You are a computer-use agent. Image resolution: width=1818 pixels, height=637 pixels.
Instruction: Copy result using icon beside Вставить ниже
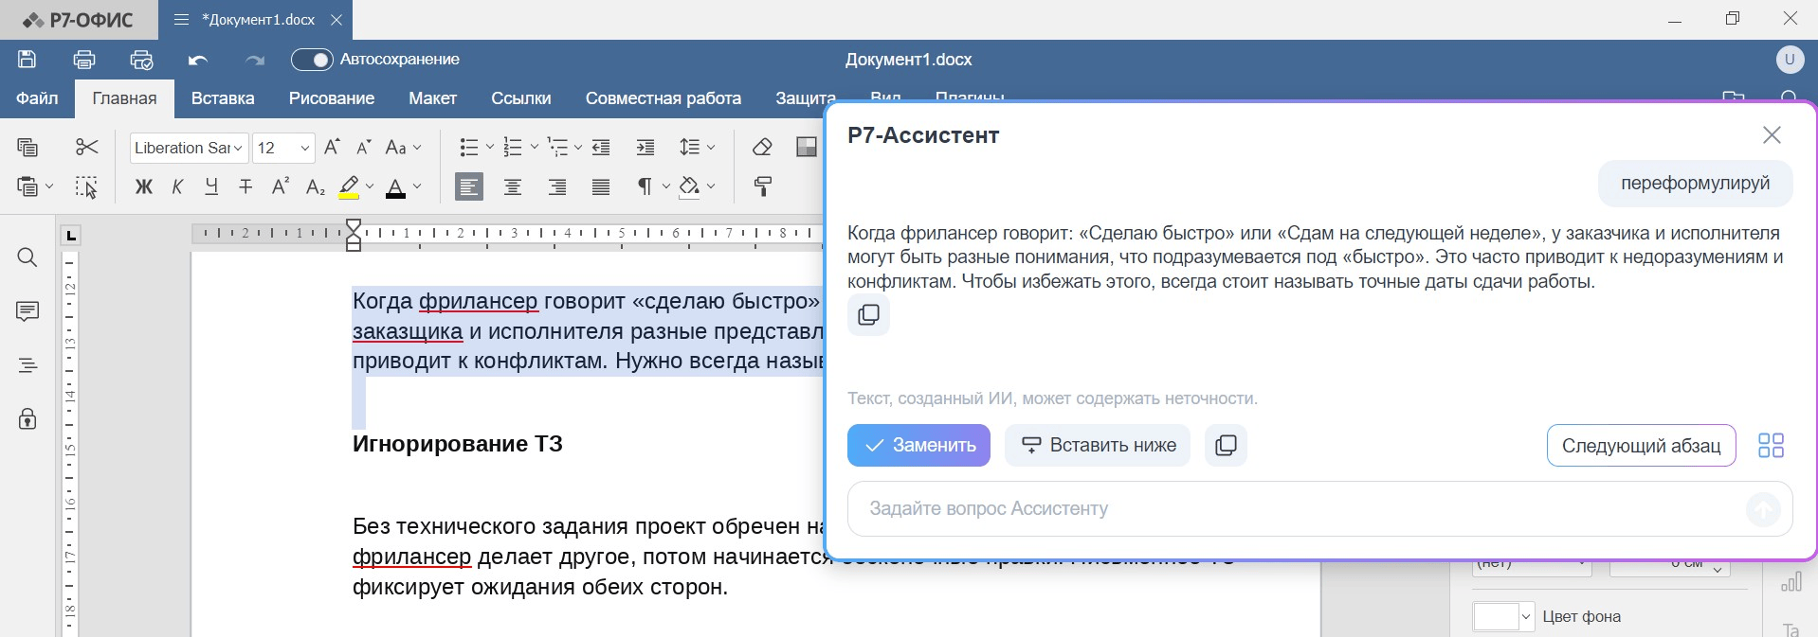pyautogui.click(x=1226, y=445)
